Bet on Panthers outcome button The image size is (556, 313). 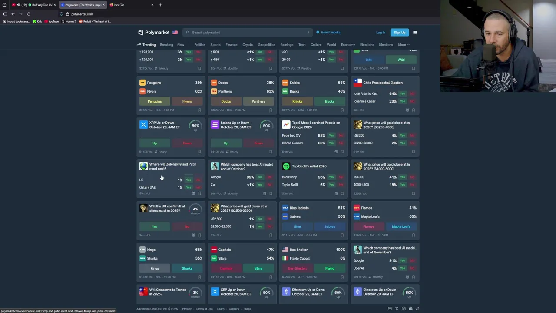(x=258, y=101)
